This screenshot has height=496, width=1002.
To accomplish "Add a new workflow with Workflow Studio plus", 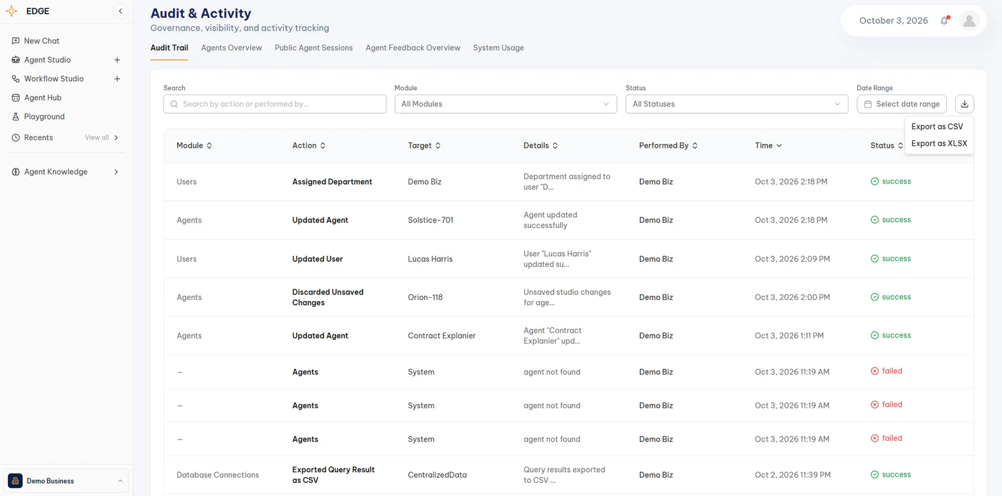I will (117, 79).
